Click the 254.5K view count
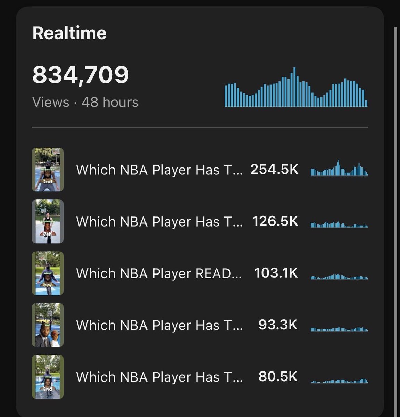Screen dimensions: 400x417 pyautogui.click(x=274, y=169)
